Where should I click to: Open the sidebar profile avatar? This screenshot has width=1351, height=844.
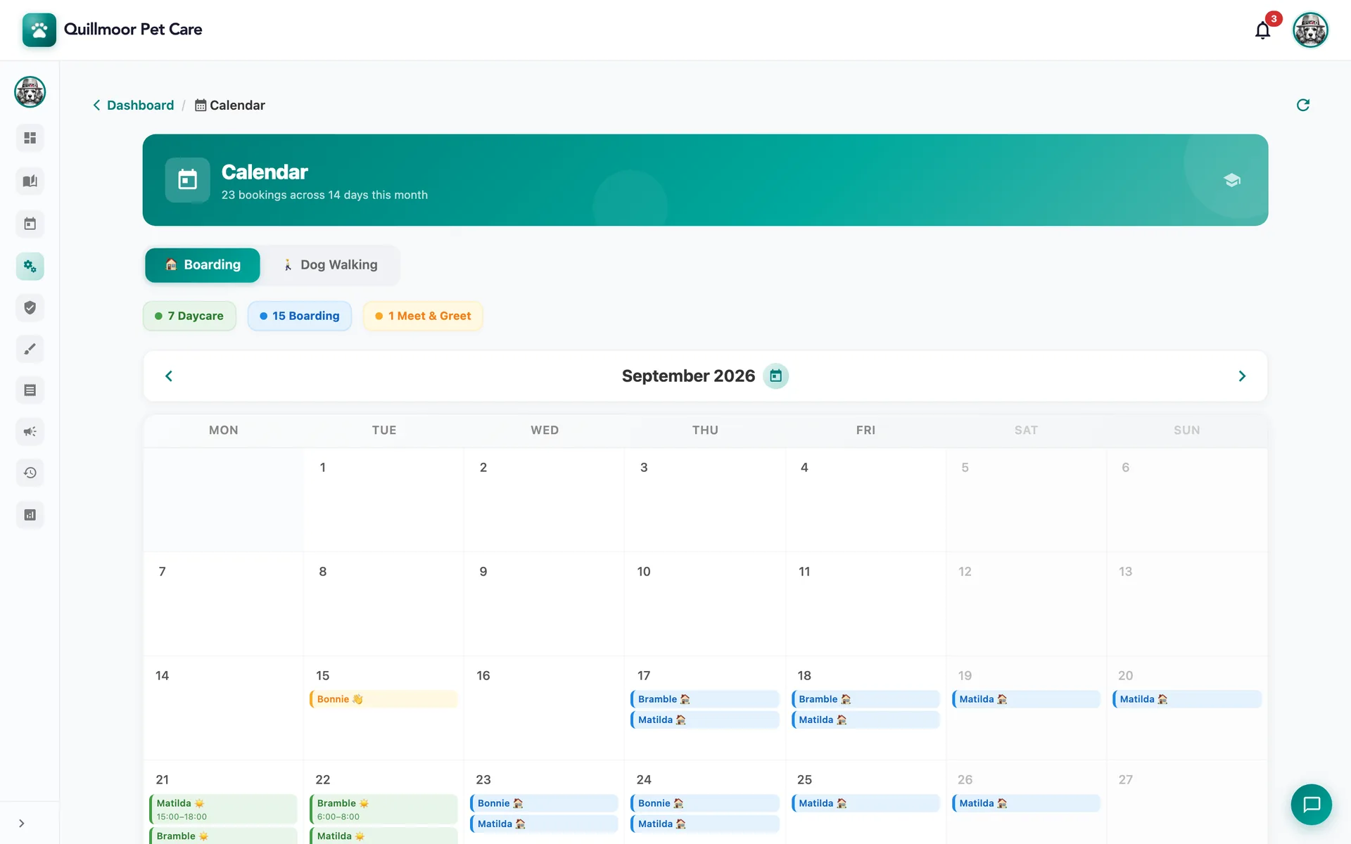tap(30, 92)
